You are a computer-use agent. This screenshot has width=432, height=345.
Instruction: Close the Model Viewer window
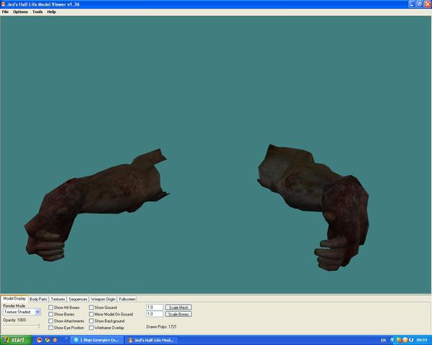pos(427,4)
